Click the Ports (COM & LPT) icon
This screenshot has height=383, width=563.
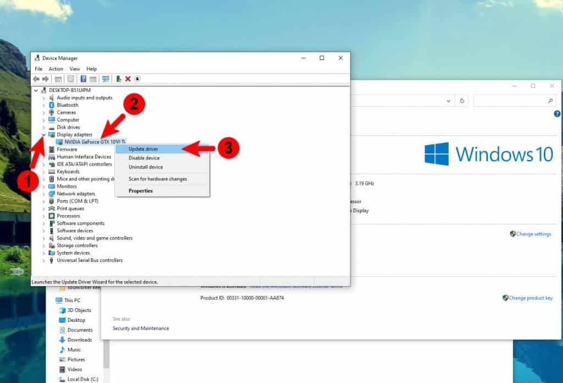click(52, 201)
